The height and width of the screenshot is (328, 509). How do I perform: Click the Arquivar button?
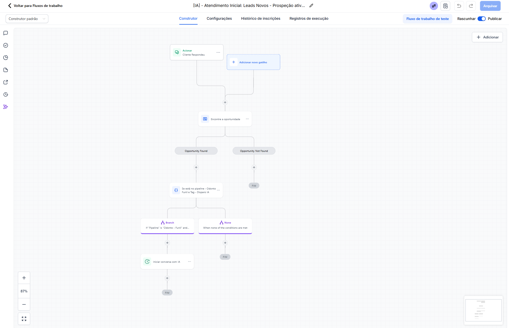(x=490, y=6)
